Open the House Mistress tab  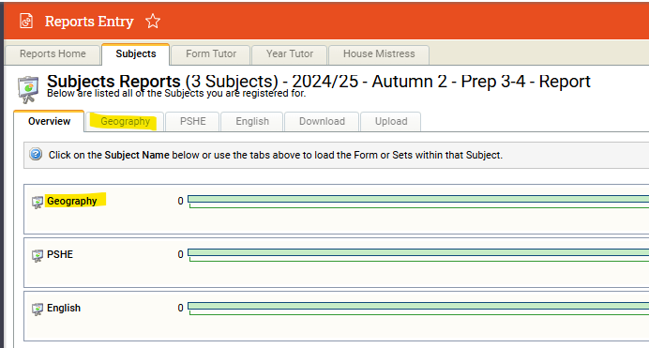(x=379, y=54)
